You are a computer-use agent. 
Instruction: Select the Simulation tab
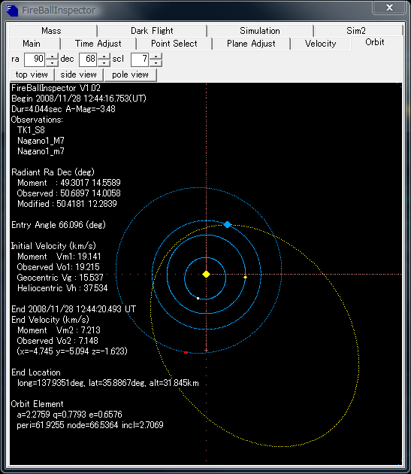coord(260,31)
